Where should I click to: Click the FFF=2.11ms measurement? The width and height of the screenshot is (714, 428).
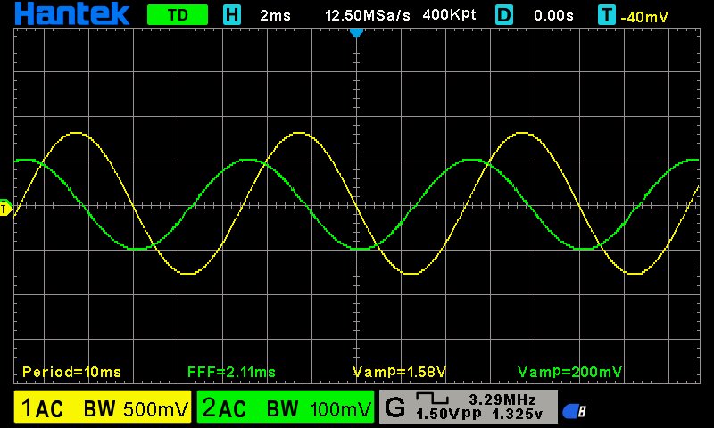click(232, 372)
